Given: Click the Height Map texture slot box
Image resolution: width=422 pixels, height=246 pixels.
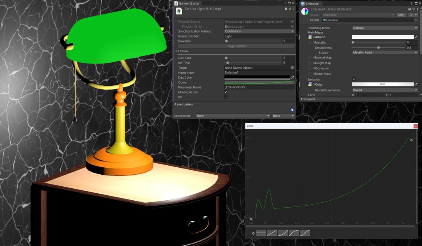Looking at the screenshot, I should [310, 63].
